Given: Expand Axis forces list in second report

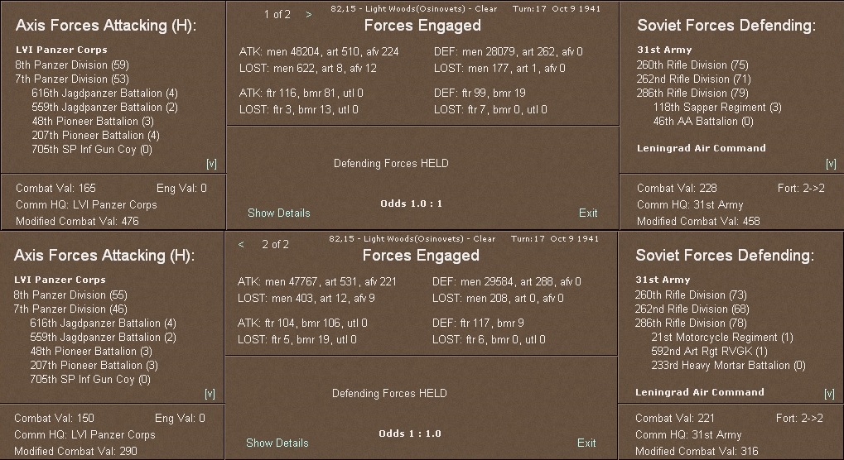Looking at the screenshot, I should (210, 394).
